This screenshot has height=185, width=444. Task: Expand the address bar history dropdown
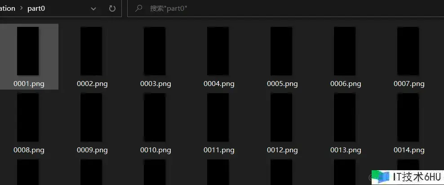pyautogui.click(x=93, y=9)
